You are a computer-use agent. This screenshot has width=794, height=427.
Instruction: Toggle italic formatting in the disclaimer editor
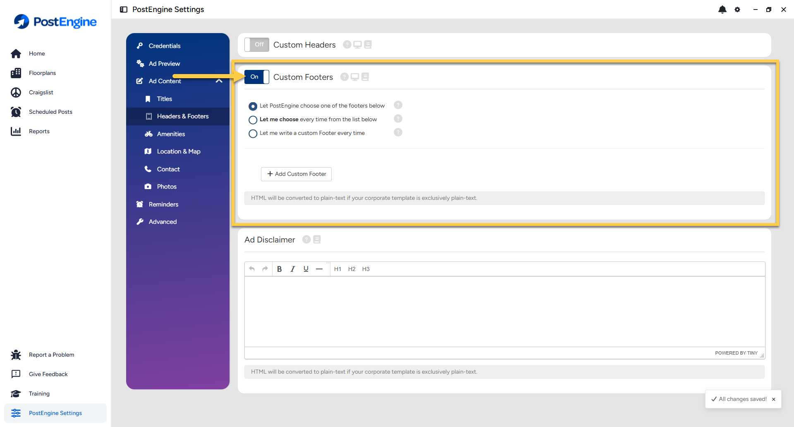coord(293,269)
